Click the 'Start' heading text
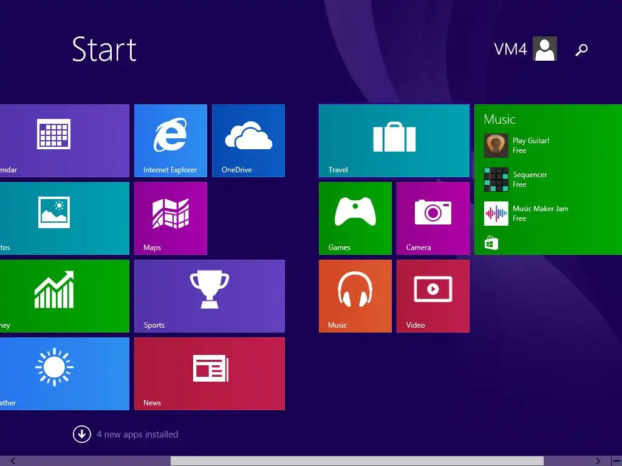 point(104,50)
